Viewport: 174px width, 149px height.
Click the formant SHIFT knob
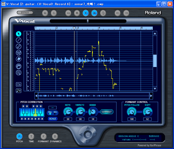coord(147,112)
